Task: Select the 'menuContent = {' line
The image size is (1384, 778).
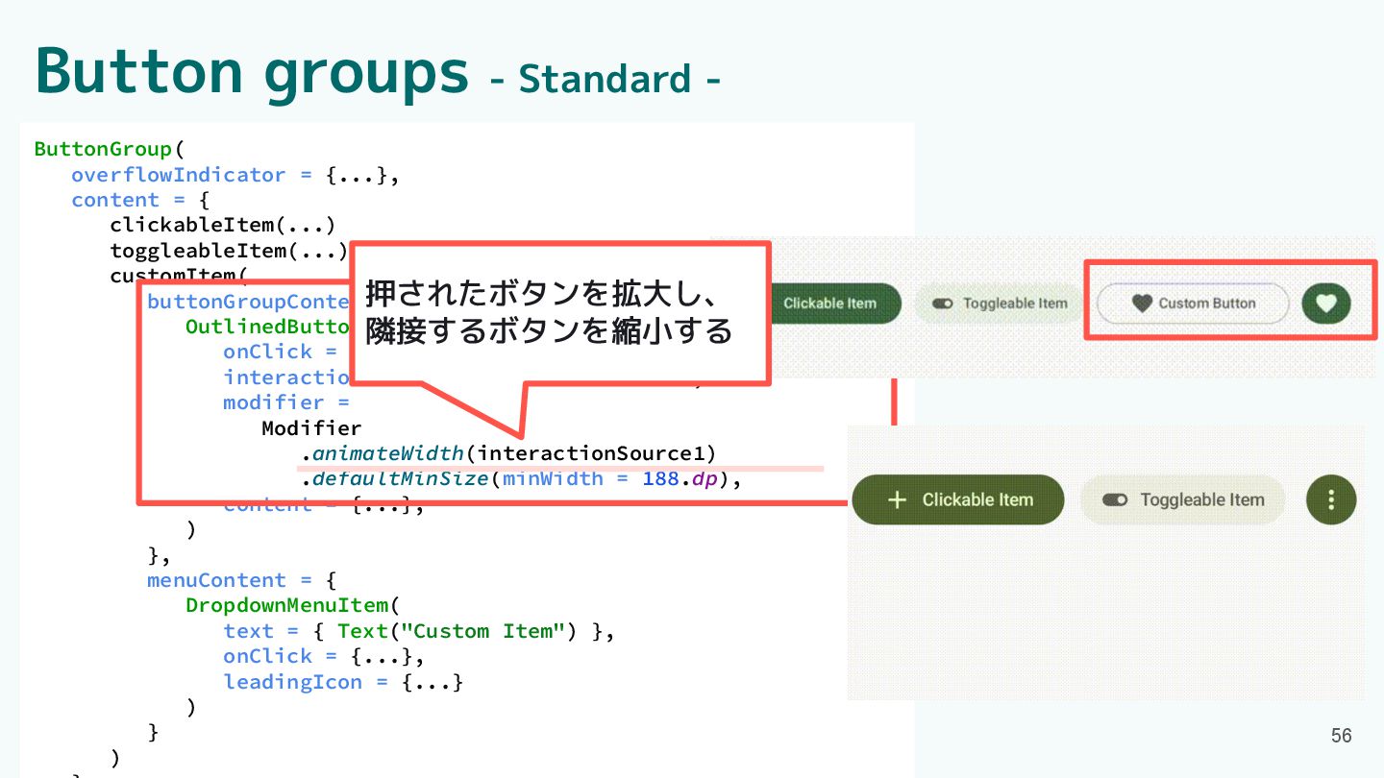Action: click(x=241, y=580)
